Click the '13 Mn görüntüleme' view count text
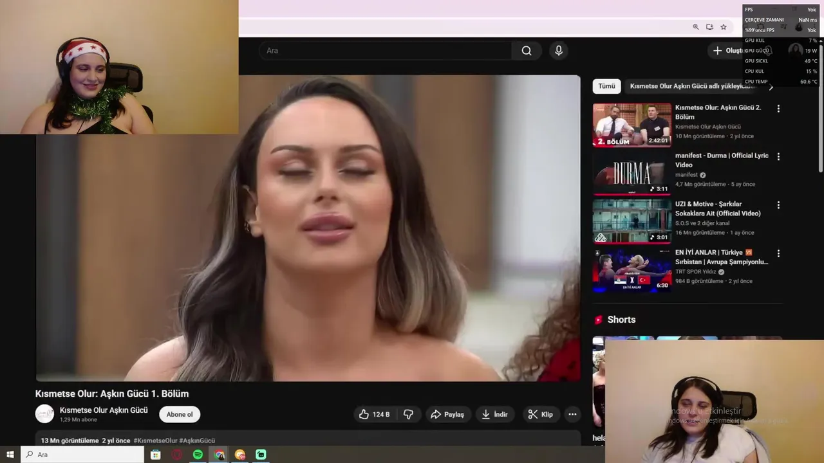 [70, 440]
